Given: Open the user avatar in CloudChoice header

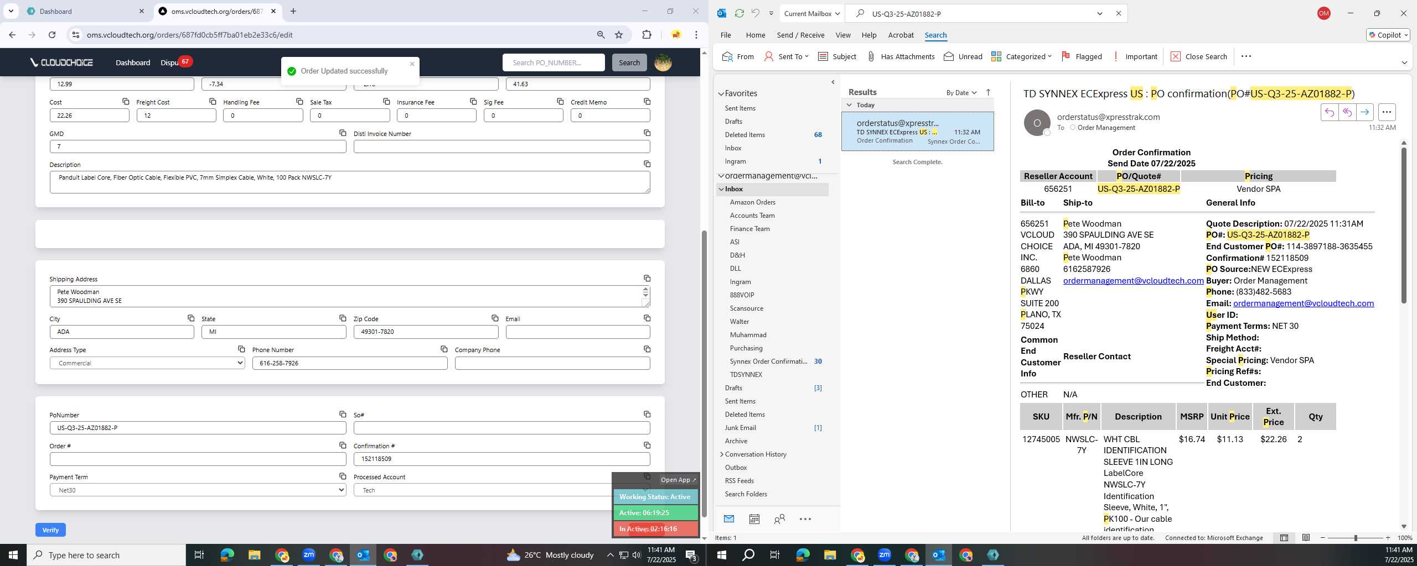Looking at the screenshot, I should [663, 62].
